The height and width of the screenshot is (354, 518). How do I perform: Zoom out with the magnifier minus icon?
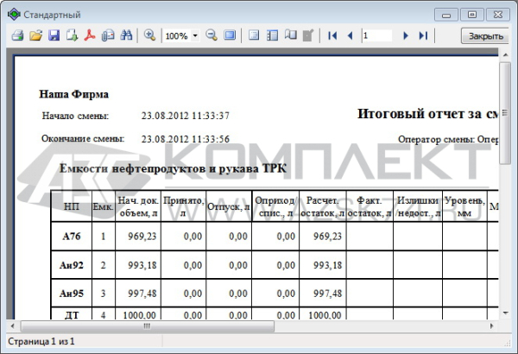click(x=212, y=35)
